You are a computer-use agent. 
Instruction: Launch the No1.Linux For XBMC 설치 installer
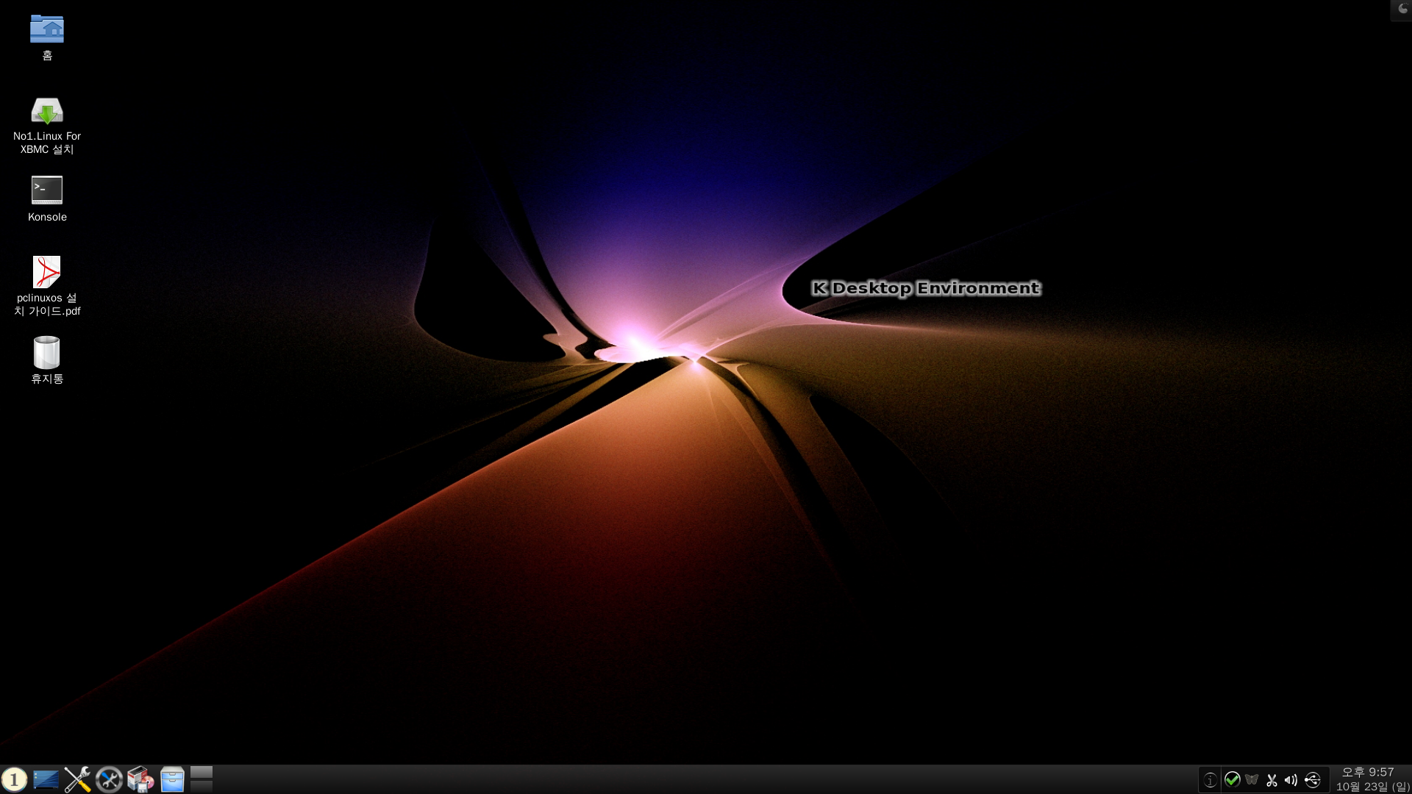pos(47,112)
